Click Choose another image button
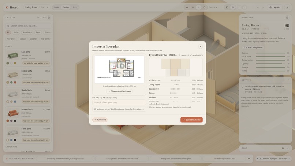 [x=119, y=91]
